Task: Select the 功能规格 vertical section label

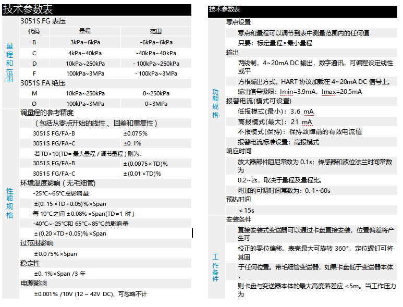Action: coord(215,103)
